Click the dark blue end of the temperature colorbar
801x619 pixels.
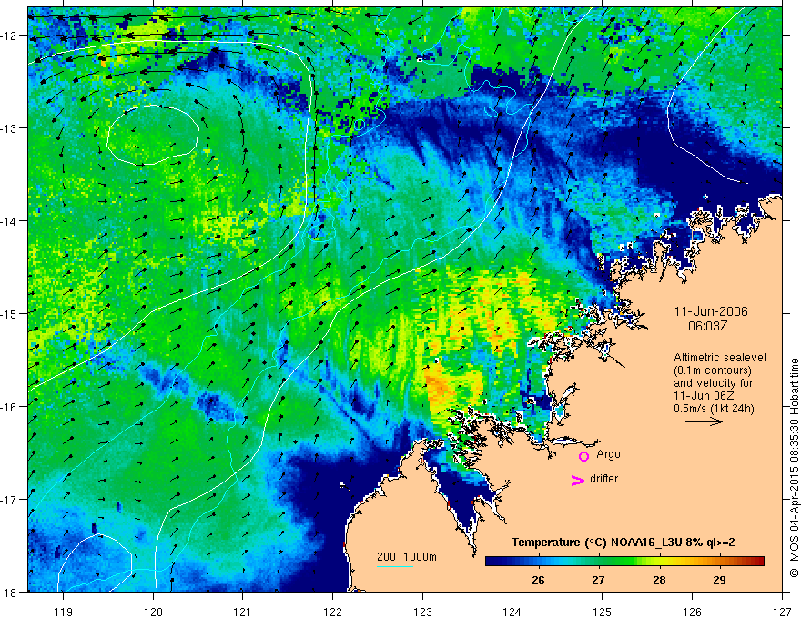pos(493,562)
